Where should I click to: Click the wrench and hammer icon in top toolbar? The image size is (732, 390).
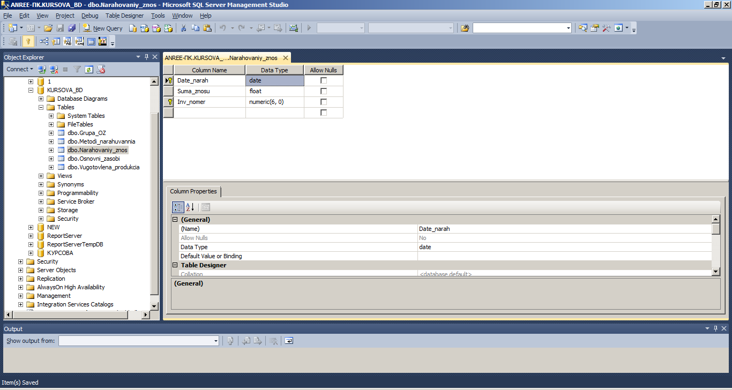coord(606,28)
